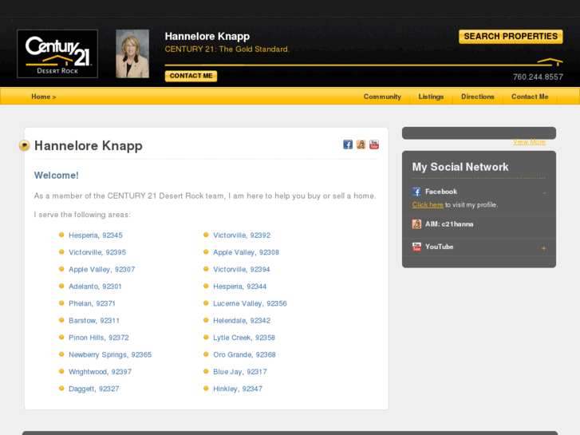Open the Phelan, 92371 area link
The image size is (580, 435).
[92, 303]
